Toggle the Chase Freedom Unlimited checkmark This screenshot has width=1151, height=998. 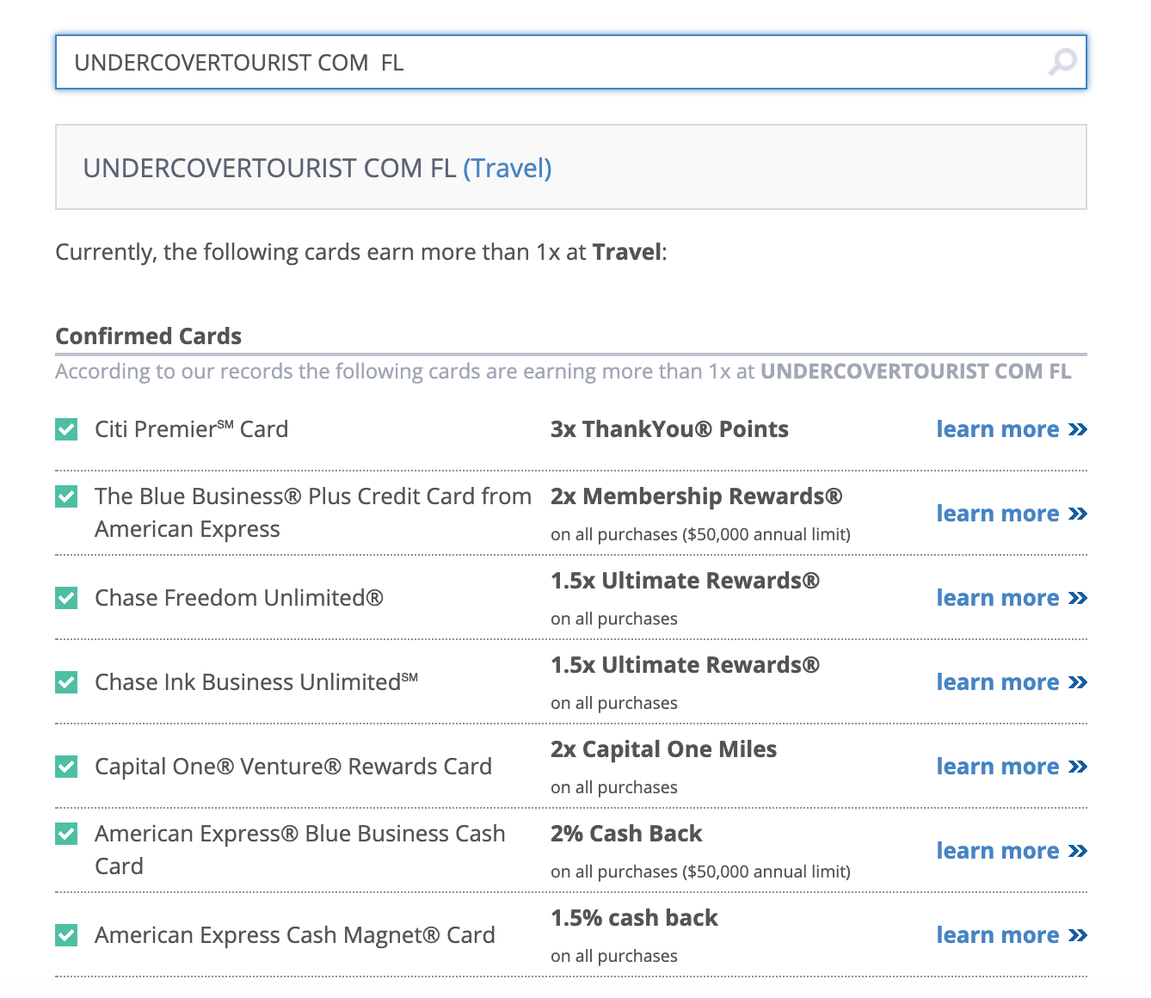click(66, 598)
